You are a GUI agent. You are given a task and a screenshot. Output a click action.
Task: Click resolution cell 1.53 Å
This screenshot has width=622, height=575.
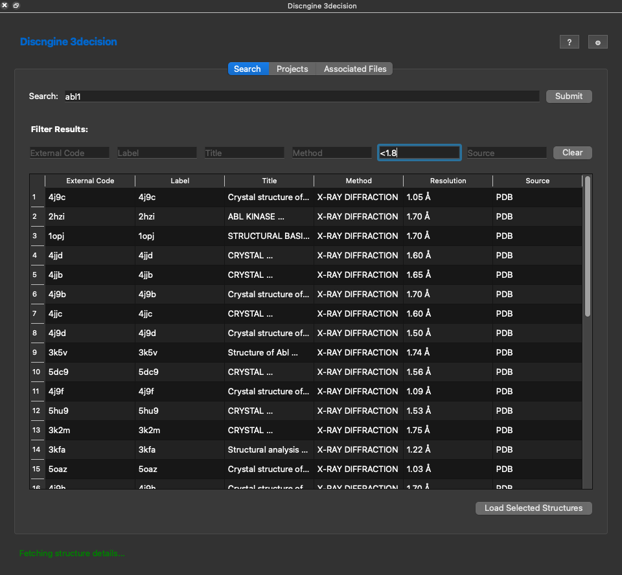coord(448,411)
